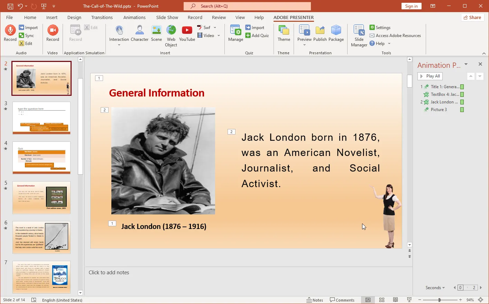Click the Package presentation icon

pos(336,33)
